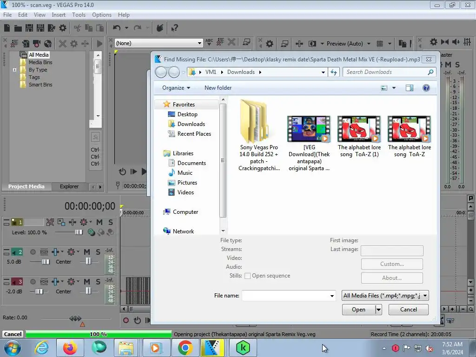Viewport: 476px width, 357px height.
Task: Click the Windows Start button
Action: coord(12,348)
